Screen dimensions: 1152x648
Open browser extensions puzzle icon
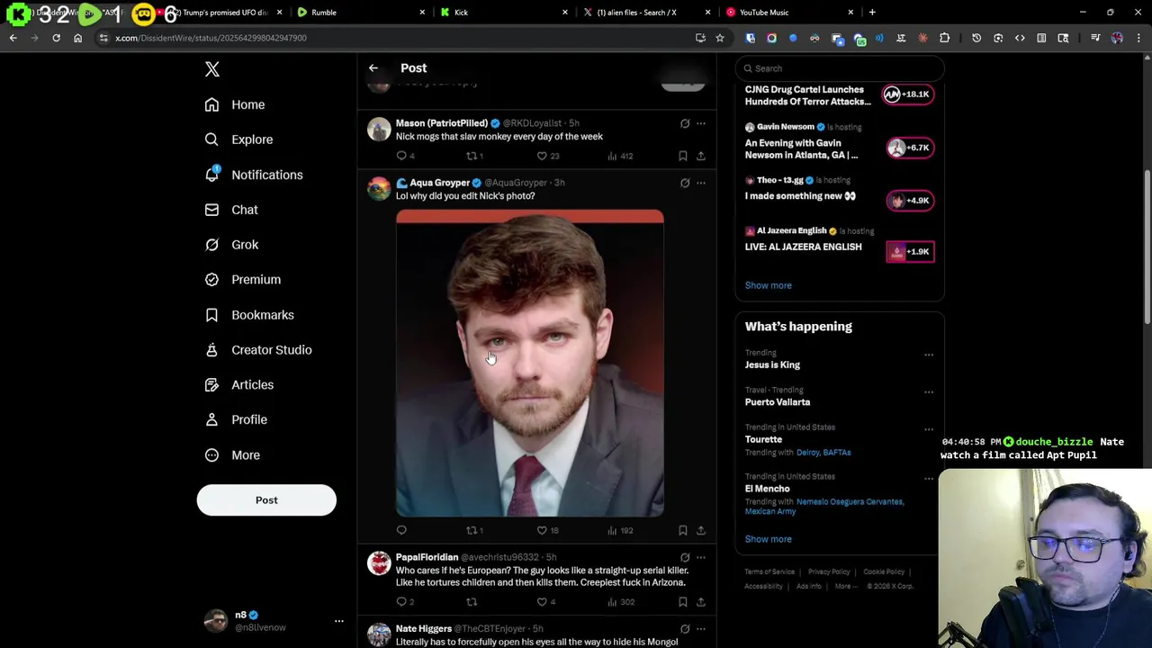click(x=944, y=38)
